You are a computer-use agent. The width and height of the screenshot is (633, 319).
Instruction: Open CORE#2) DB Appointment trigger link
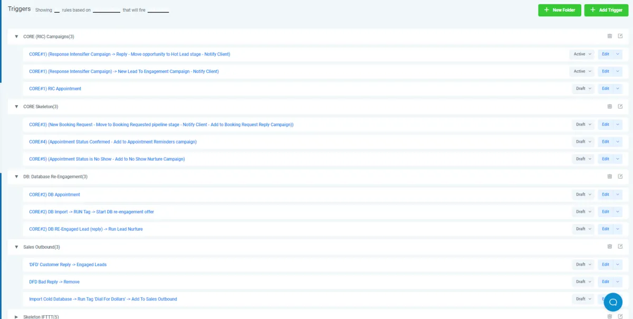click(x=54, y=194)
